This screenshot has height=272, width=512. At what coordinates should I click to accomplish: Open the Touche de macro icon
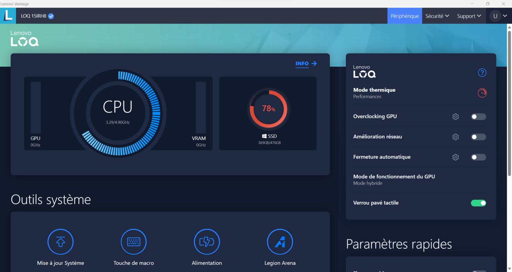134,242
